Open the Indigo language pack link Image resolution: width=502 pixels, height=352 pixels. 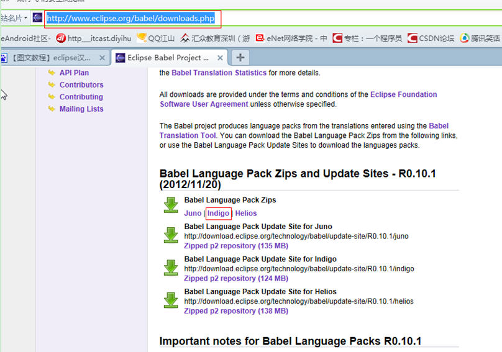[x=218, y=213]
